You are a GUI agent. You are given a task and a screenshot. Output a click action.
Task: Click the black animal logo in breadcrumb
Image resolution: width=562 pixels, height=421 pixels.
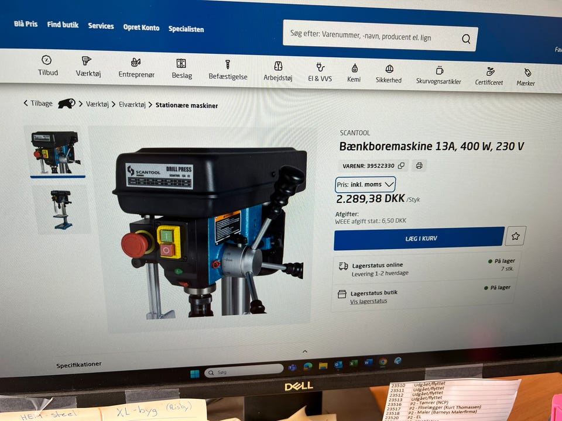pyautogui.click(x=67, y=103)
